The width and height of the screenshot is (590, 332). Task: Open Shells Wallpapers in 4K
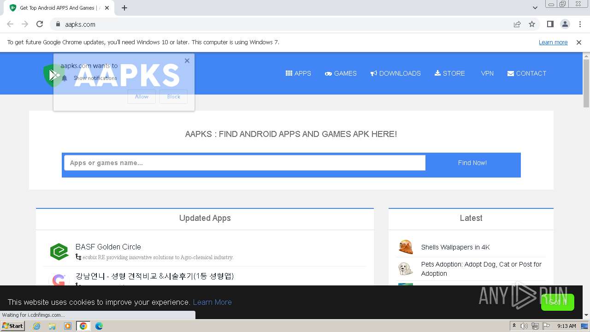(455, 247)
